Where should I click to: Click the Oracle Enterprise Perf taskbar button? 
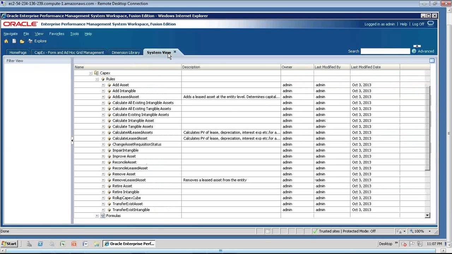point(129,244)
